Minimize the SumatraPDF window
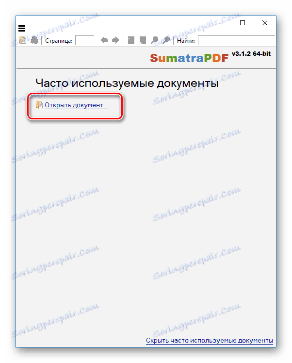Screen dimensions: 292x363 coord(221,23)
